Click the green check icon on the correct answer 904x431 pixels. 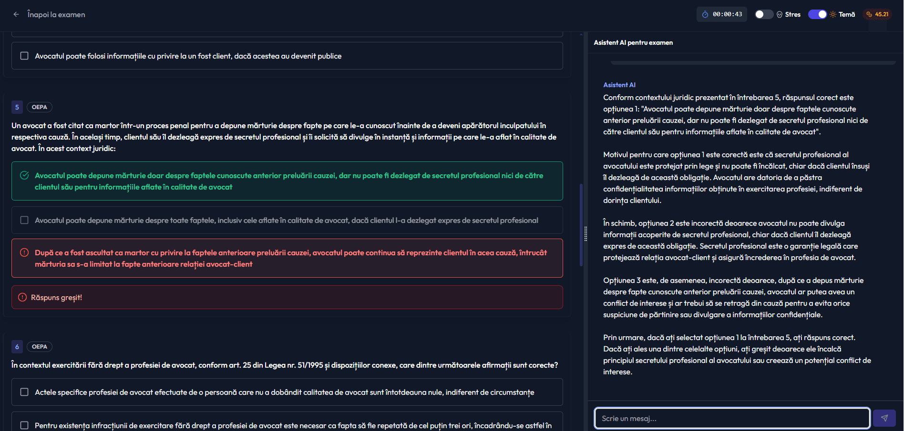[x=24, y=175]
